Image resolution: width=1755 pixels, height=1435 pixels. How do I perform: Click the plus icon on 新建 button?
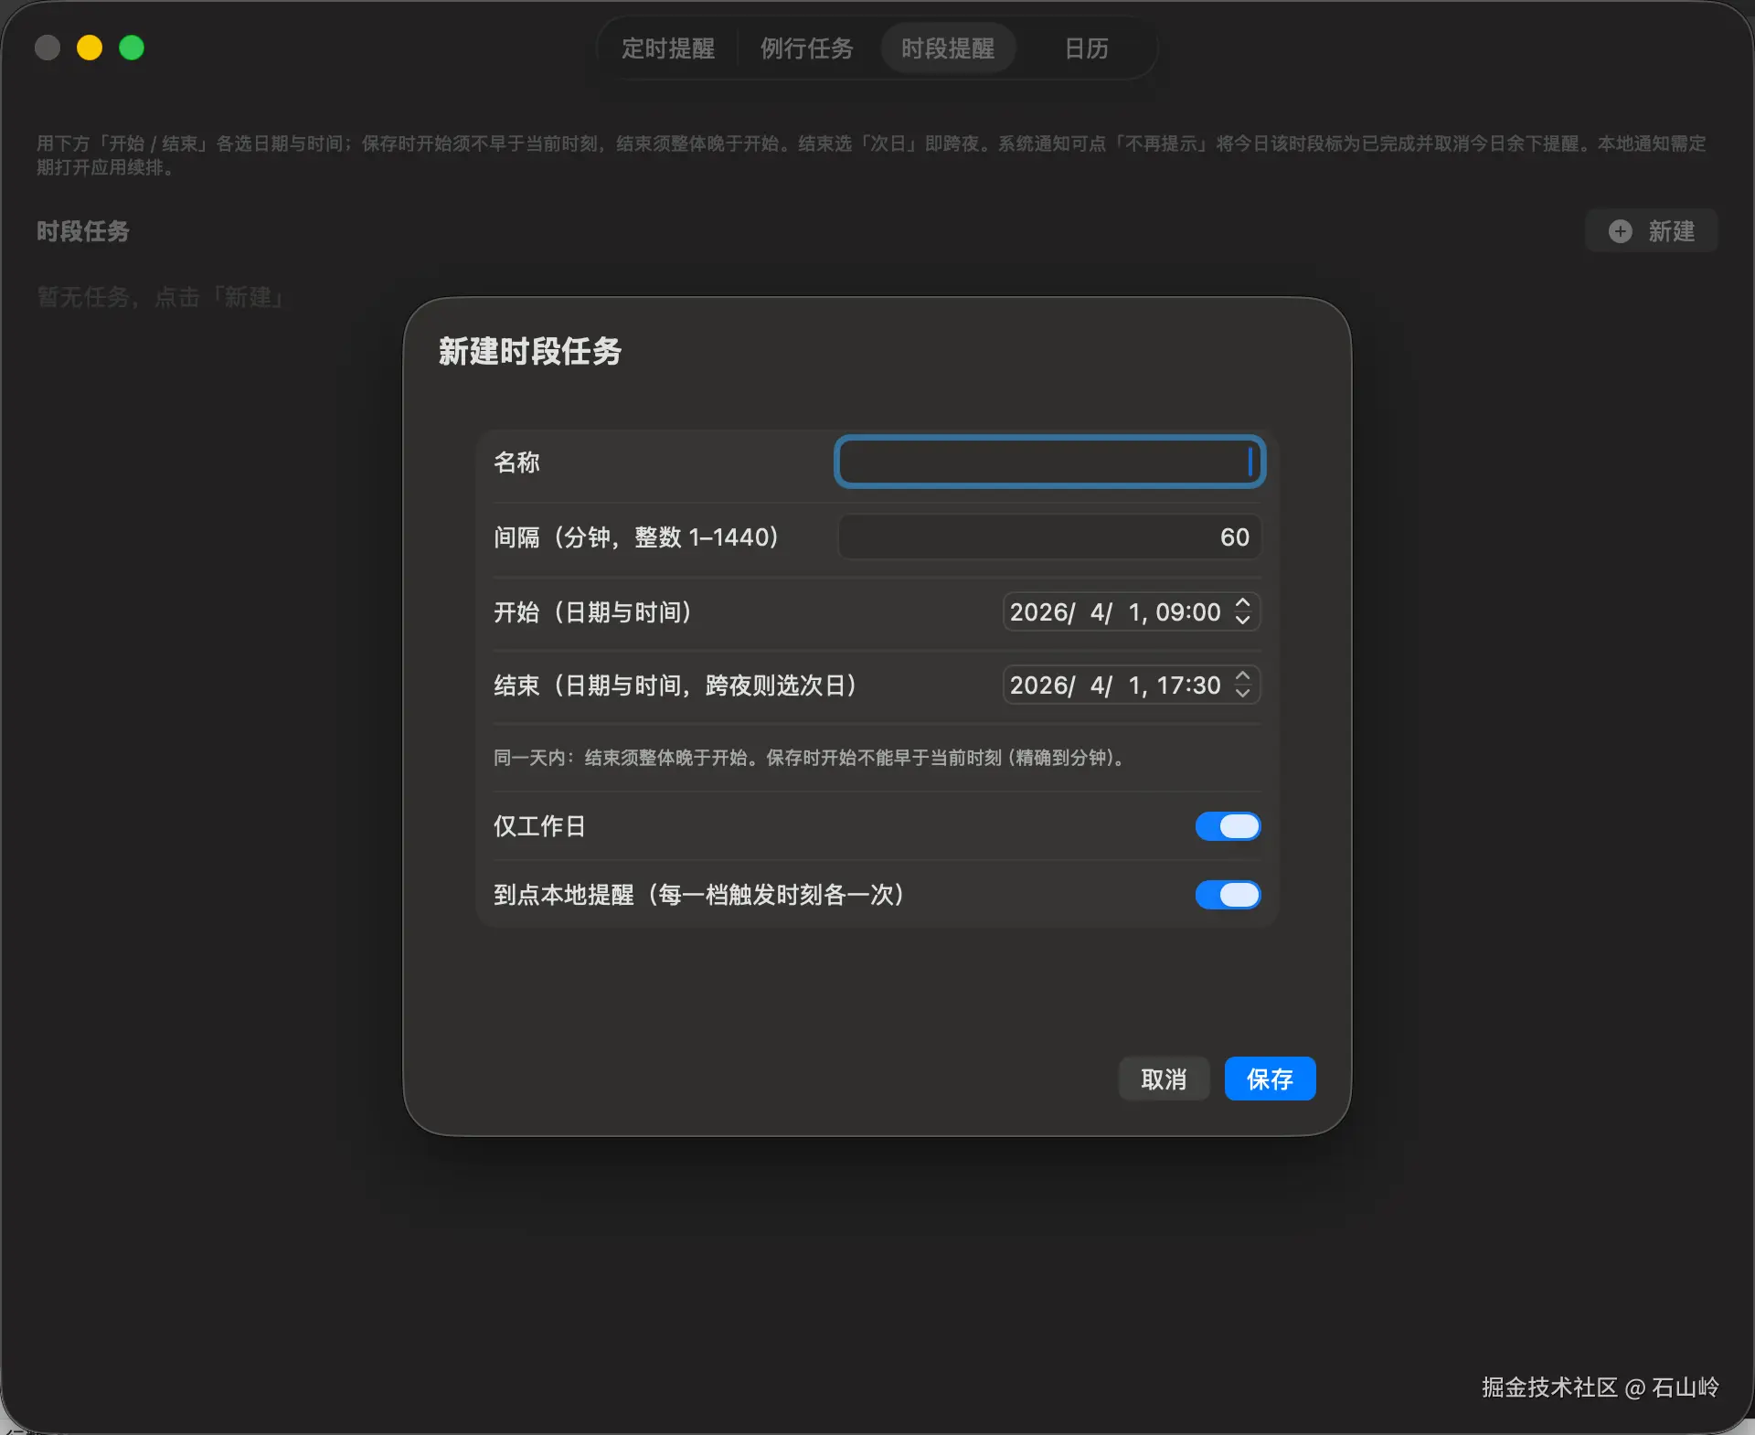[x=1620, y=231]
